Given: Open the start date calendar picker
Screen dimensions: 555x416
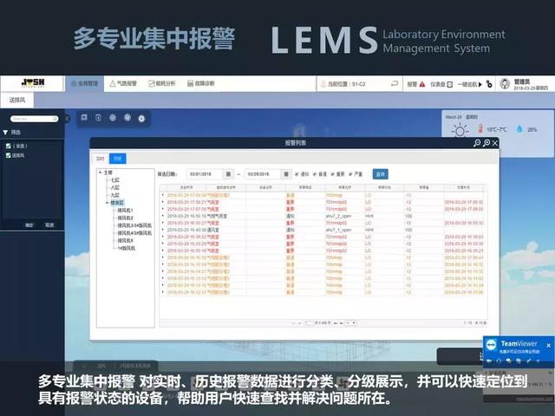Looking at the screenshot, I should click(x=227, y=174).
